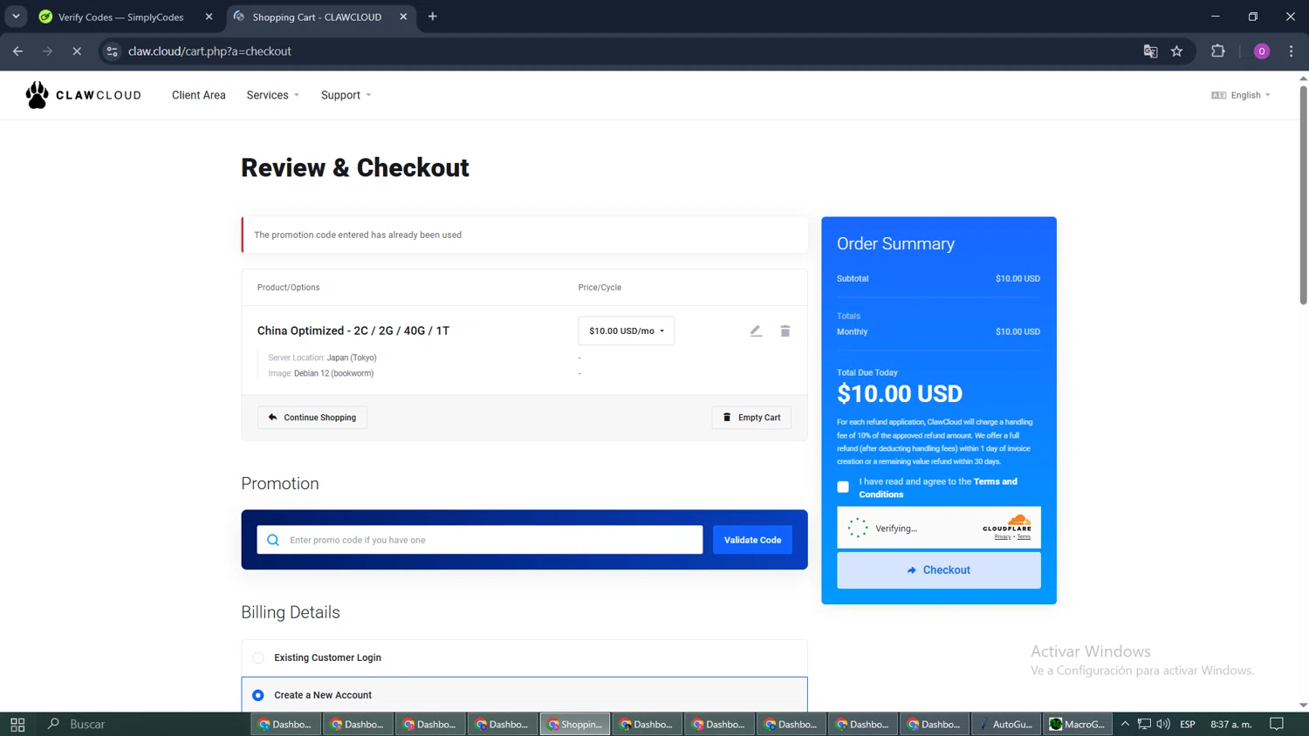Click the Japan (Tokyo) server location text
This screenshot has width=1309, height=736.
(x=352, y=358)
